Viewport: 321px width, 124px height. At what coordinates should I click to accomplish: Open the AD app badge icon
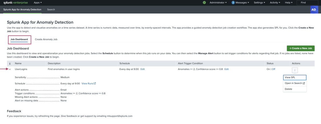tap(313, 10)
